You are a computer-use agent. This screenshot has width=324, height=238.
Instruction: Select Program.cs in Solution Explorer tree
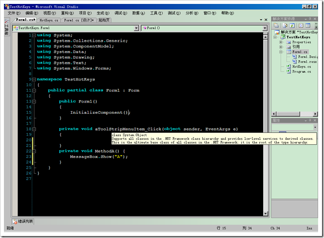coord(301,72)
